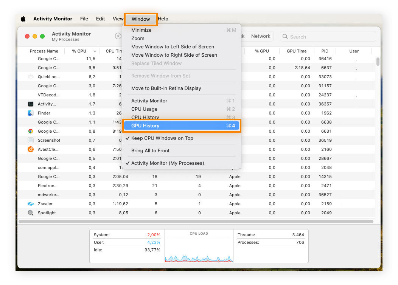Open the Help menu
This screenshot has height=285, width=398.
(163, 19)
